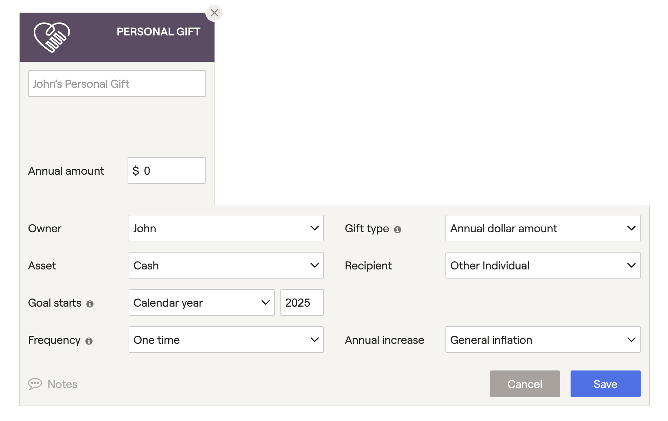Click the Cancel button
The width and height of the screenshot is (668, 421).
point(525,384)
